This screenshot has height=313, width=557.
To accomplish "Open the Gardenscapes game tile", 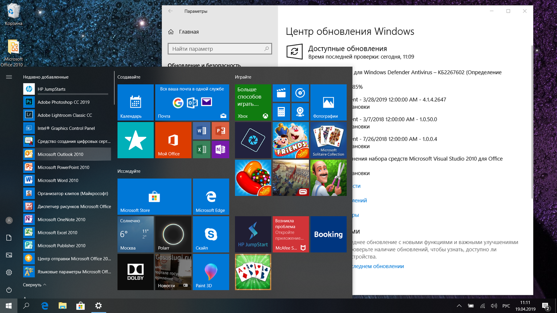I will (x=328, y=178).
